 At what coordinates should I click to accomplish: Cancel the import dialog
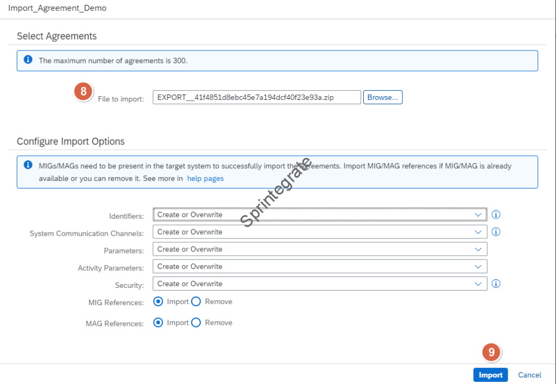[529, 375]
